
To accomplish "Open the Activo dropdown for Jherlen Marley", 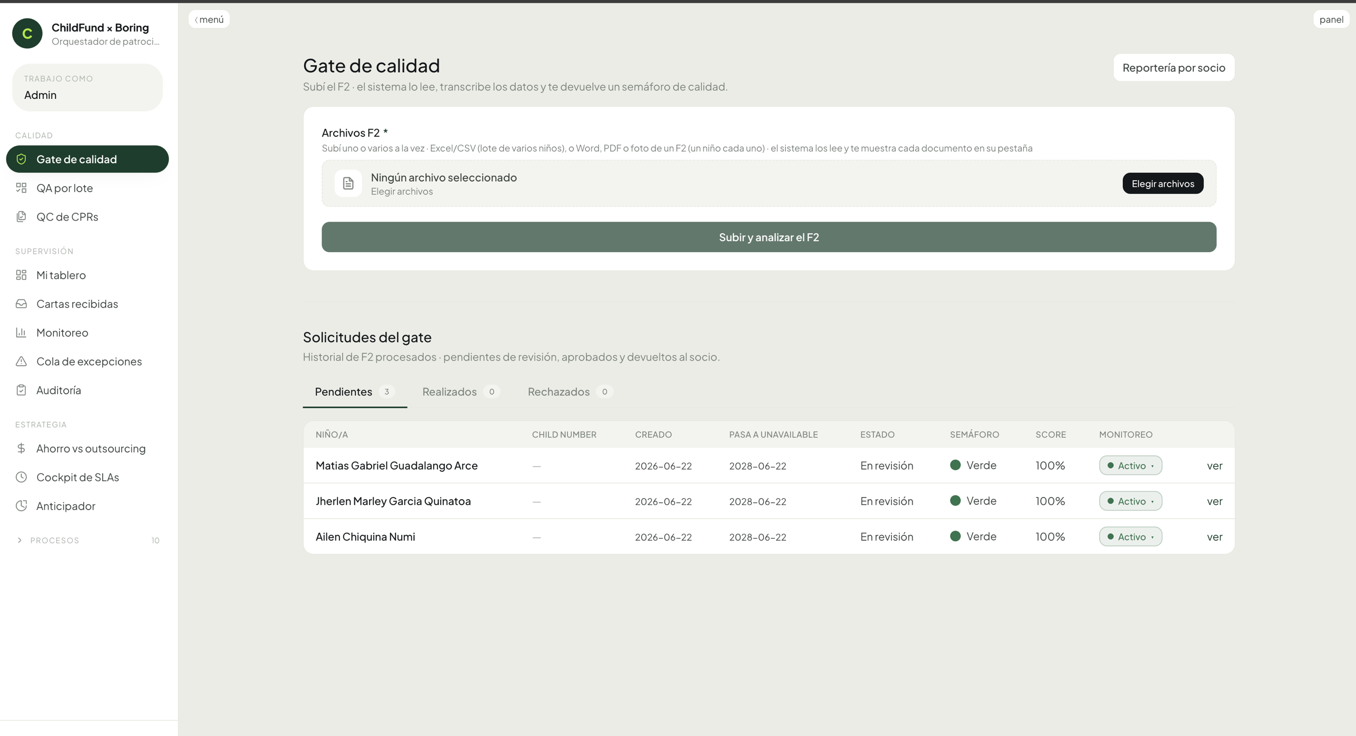I will tap(1130, 501).
